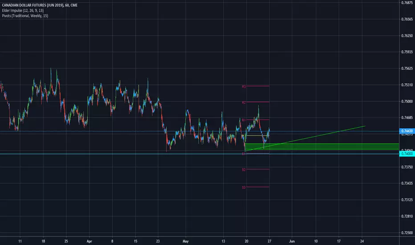This screenshot has height=245, width=415.
Task: Click the yellow P pivot label
Action: pos(243,136)
